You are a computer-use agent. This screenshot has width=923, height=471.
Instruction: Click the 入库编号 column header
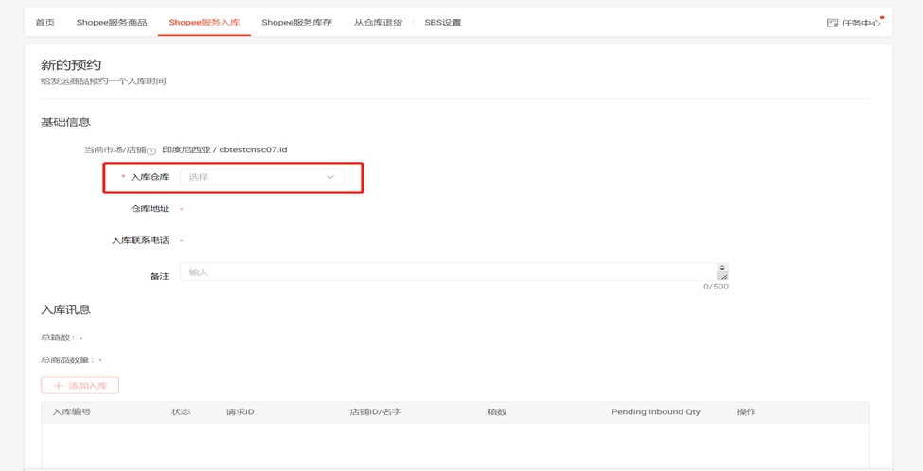coord(72,412)
